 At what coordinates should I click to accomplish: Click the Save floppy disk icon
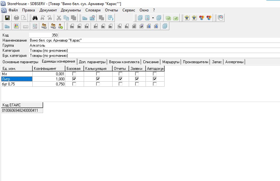[7, 18]
